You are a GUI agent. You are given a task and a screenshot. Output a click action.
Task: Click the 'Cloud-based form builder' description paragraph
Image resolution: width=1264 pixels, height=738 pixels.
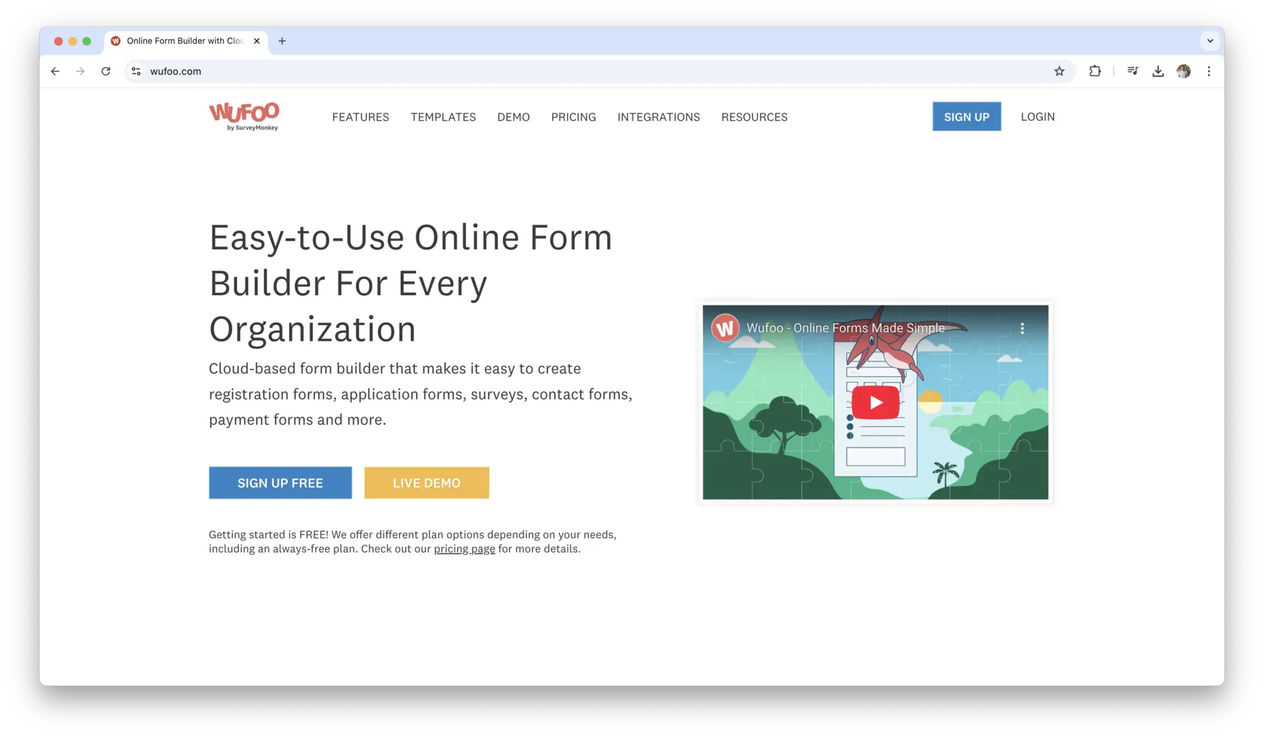click(421, 394)
